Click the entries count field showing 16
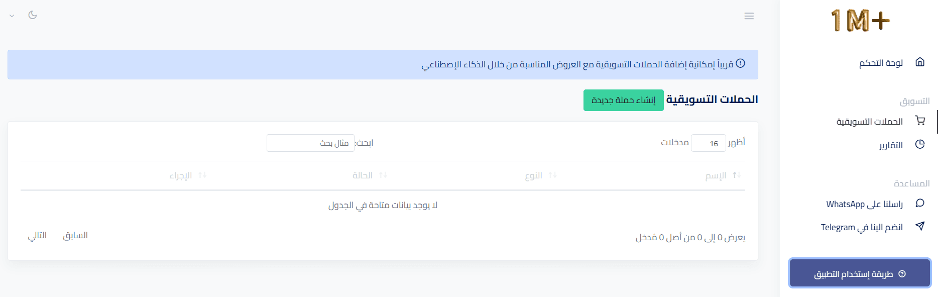The image size is (938, 297). pos(708,143)
